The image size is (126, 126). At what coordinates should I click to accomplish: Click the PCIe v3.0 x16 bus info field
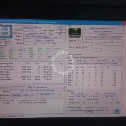point(103,38)
